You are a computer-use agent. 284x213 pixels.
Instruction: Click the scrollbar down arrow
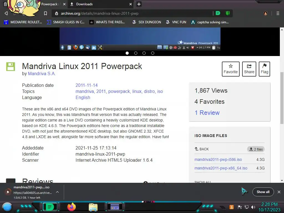tap(282, 180)
